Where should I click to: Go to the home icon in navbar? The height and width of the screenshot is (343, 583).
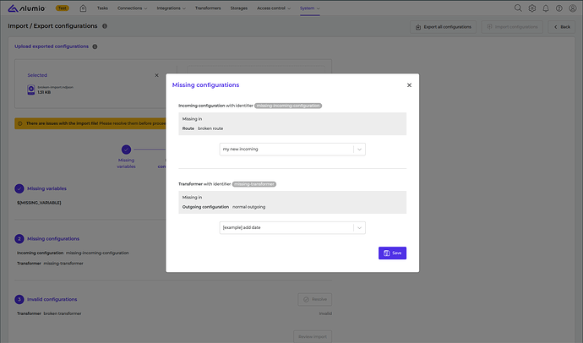[x=83, y=8]
